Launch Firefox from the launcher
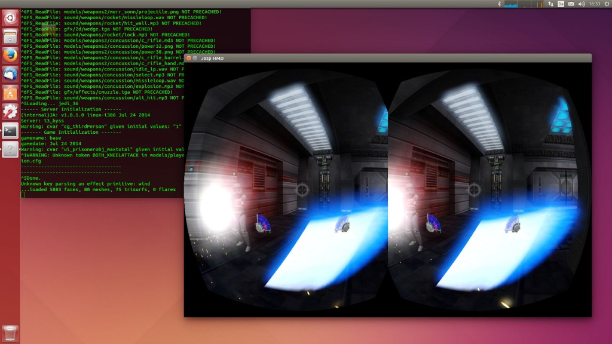This screenshot has height=344, width=612. pos(10,56)
